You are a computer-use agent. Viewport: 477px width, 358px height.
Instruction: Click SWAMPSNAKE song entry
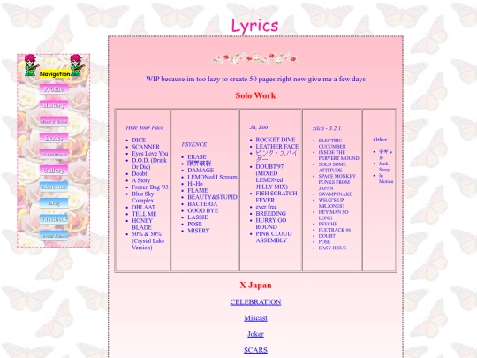point(336,194)
